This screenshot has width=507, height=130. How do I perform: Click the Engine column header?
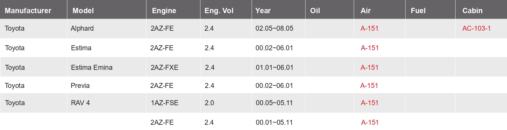(x=164, y=11)
